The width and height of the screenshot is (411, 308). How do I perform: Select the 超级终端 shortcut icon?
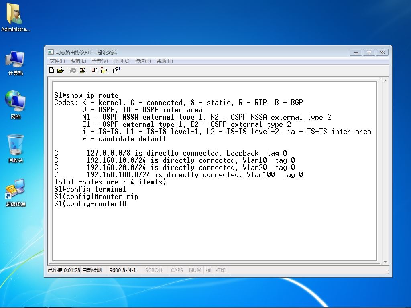(16, 192)
